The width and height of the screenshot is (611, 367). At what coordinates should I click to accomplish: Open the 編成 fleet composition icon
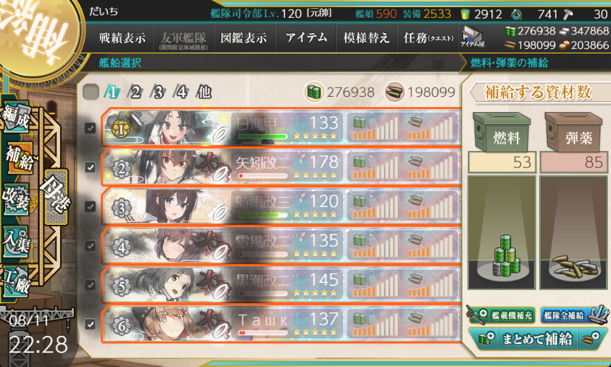pos(17,117)
